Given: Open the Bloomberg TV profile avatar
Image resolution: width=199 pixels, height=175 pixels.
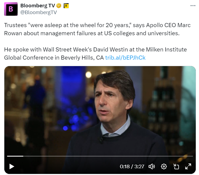Looking at the screenshot, I should pos(11,9).
